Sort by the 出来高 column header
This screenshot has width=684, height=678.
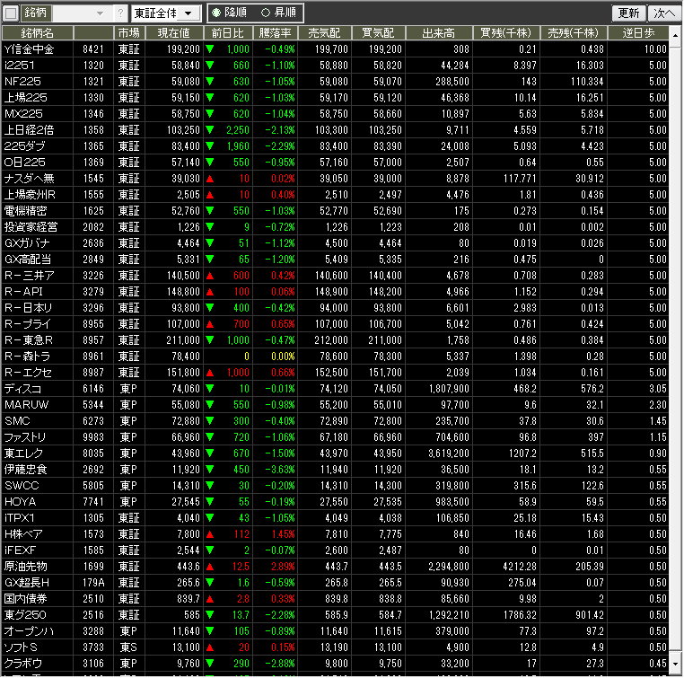point(439,32)
